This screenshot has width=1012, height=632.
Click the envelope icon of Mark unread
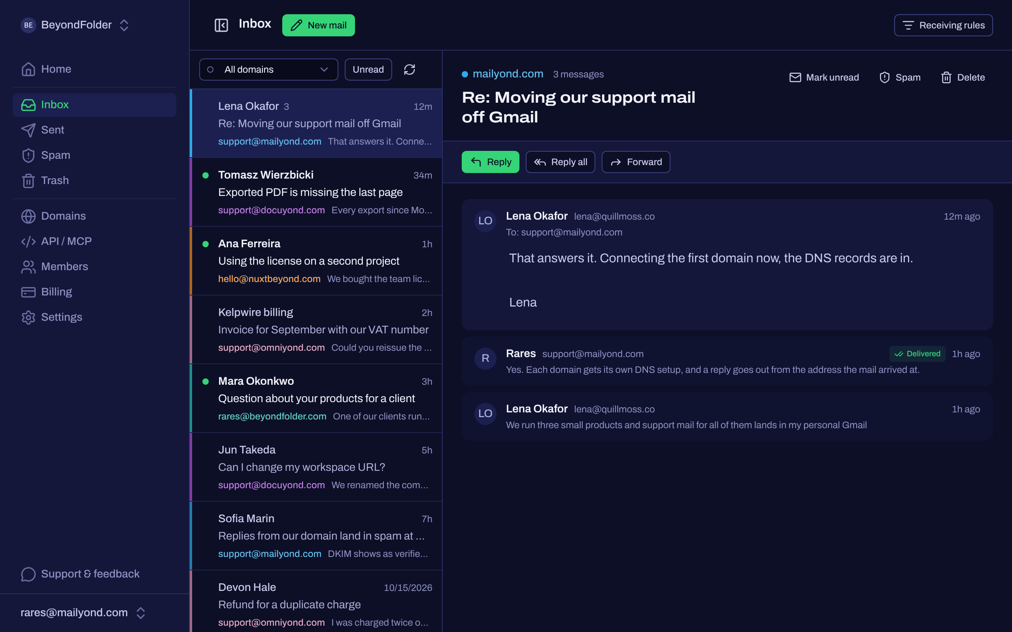(x=795, y=77)
